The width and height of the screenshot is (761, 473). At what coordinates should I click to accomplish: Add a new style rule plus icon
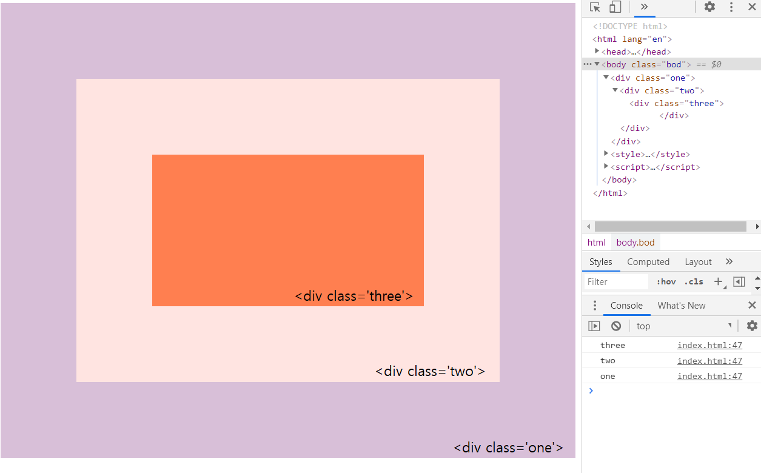coord(719,282)
